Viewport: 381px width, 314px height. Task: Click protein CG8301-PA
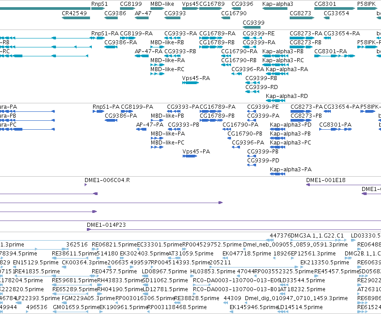tap(335, 129)
